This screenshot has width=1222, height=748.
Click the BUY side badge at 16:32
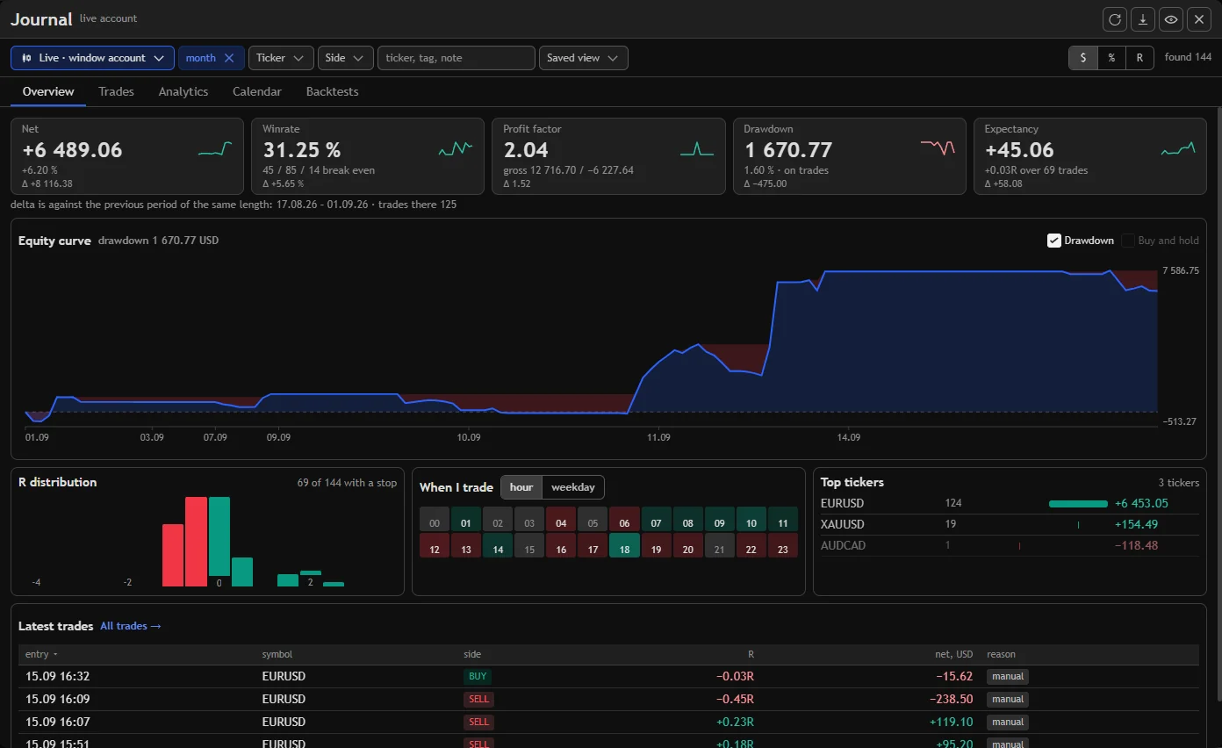tap(478, 677)
